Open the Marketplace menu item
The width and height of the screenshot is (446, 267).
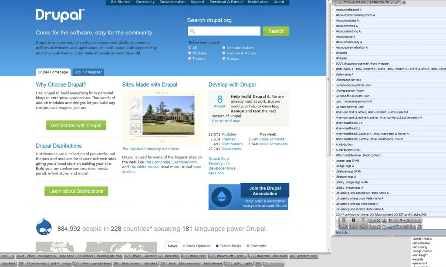point(258,2)
